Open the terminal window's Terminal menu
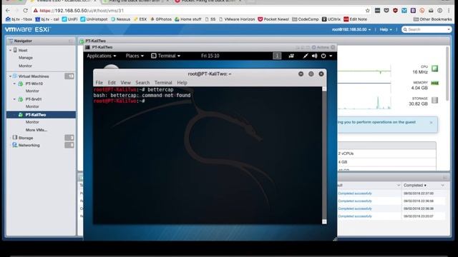The height and width of the screenshot is (257, 458). click(x=163, y=83)
